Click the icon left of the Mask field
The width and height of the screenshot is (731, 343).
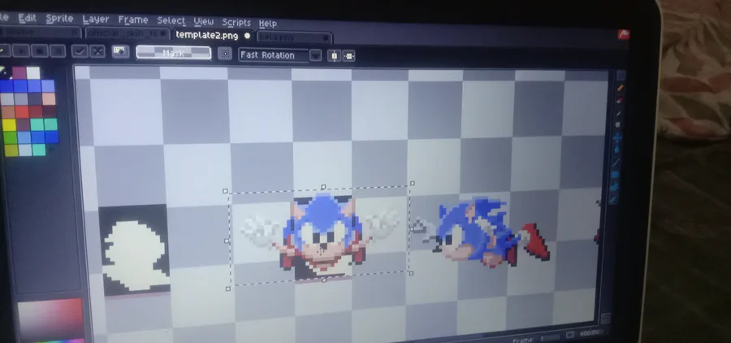click(x=121, y=52)
